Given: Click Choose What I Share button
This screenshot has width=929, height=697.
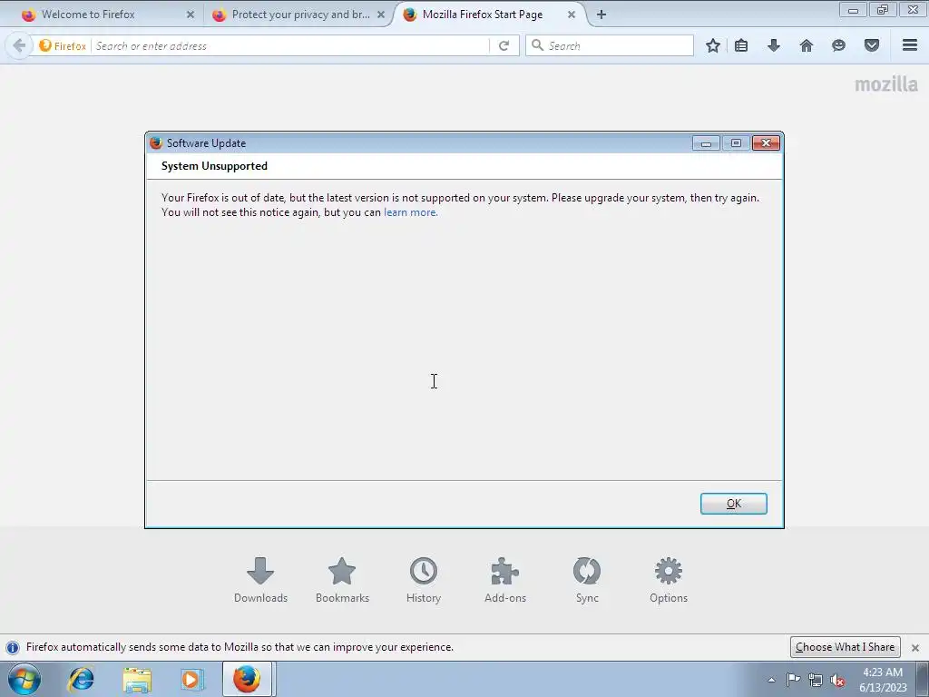Looking at the screenshot, I should [x=845, y=646].
